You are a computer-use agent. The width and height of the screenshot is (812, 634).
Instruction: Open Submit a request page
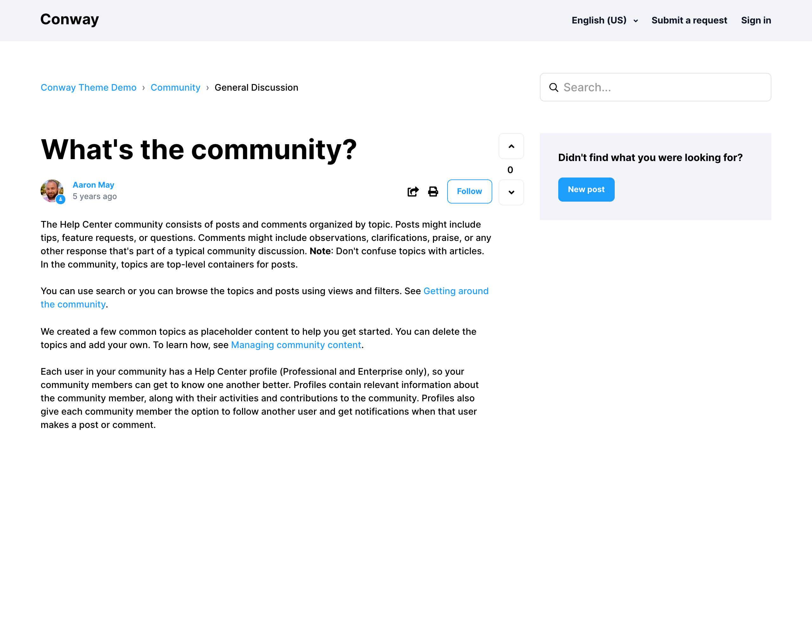pos(689,20)
